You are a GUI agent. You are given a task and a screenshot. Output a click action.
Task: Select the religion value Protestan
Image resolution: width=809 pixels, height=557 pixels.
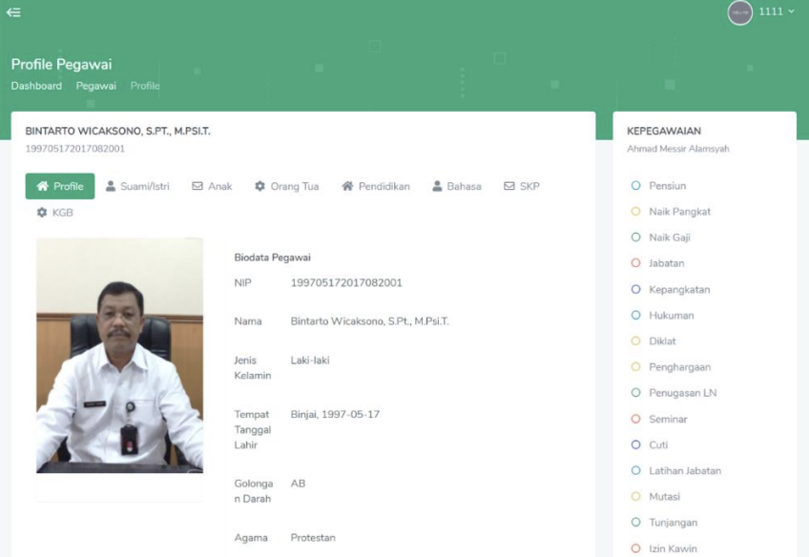tap(313, 537)
